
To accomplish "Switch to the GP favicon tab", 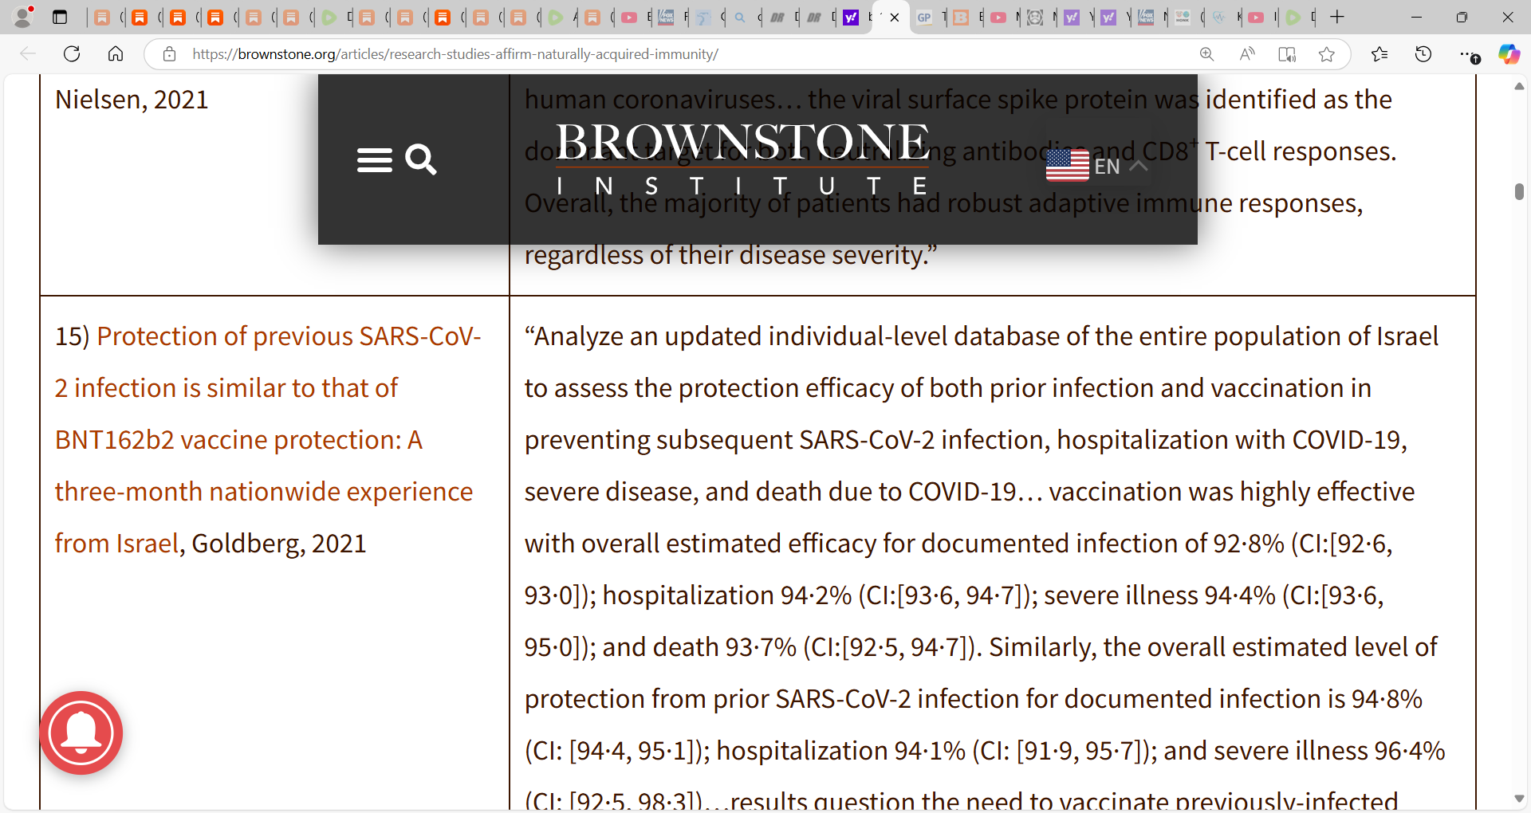I will [924, 18].
